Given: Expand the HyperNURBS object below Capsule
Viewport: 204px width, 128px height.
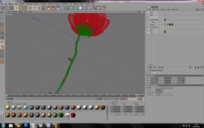Looking at the screenshot, I should click(x=147, y=27).
